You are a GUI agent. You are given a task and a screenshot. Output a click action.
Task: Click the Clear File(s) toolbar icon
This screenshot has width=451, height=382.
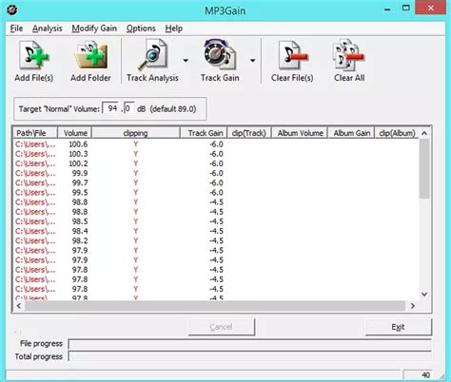coord(292,61)
